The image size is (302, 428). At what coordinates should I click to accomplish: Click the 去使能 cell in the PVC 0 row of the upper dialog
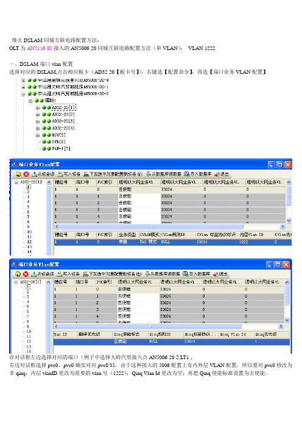click(139, 189)
